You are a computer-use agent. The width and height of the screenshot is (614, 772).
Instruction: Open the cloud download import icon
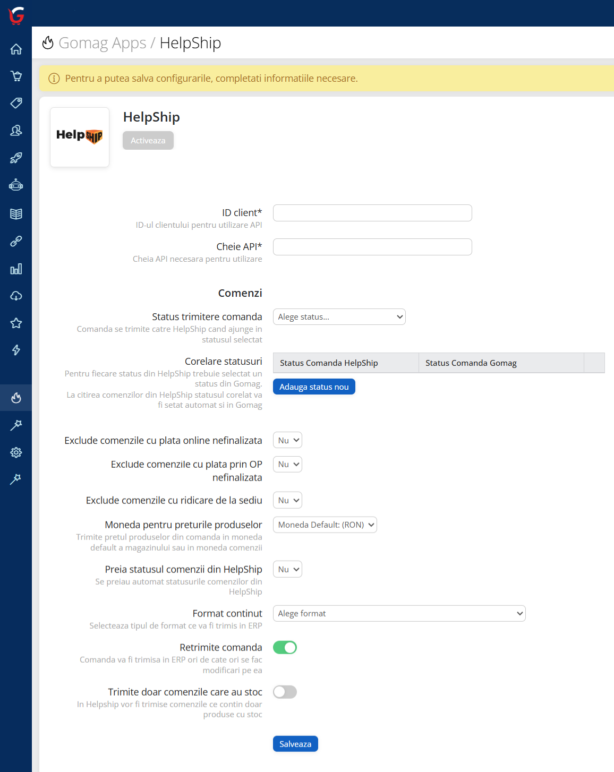tap(16, 296)
